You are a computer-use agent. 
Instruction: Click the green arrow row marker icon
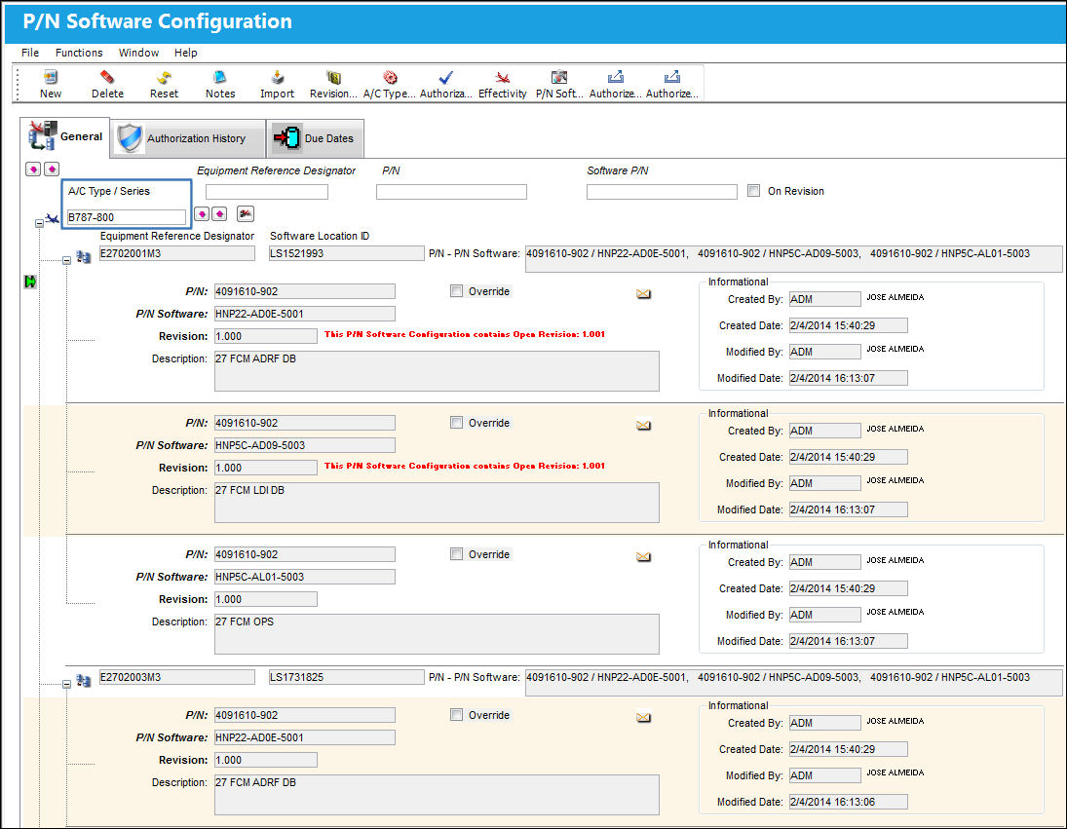pos(30,282)
